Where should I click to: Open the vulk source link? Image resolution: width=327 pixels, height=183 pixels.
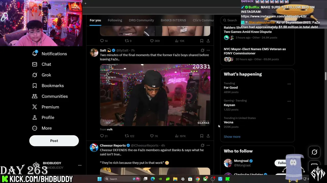point(110,129)
